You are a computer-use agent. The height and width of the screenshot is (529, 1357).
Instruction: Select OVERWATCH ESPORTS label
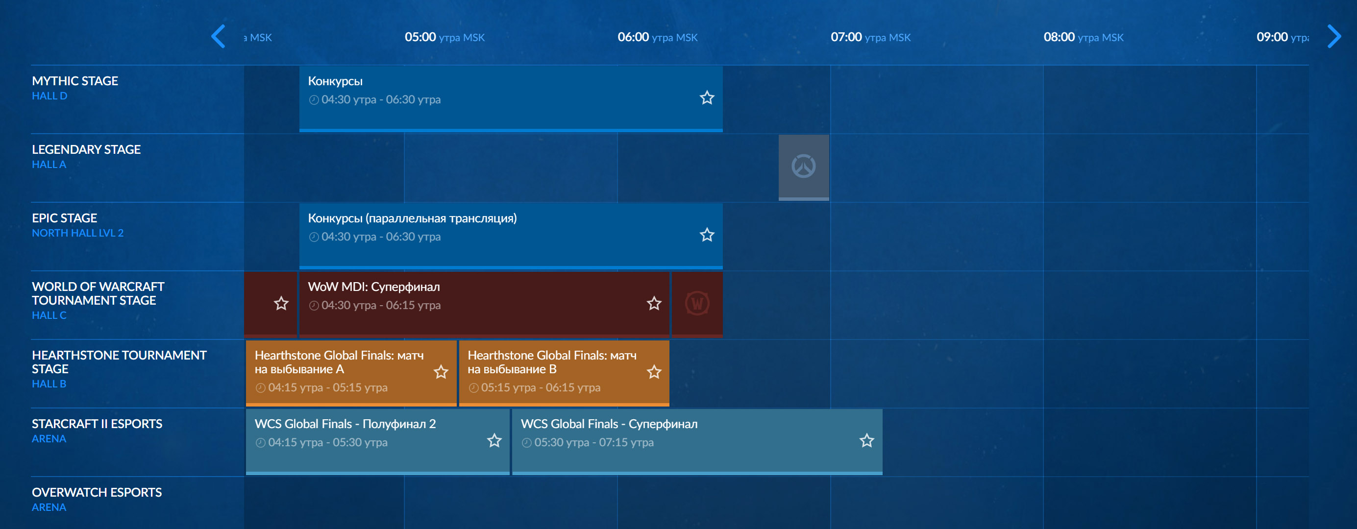[x=97, y=492]
